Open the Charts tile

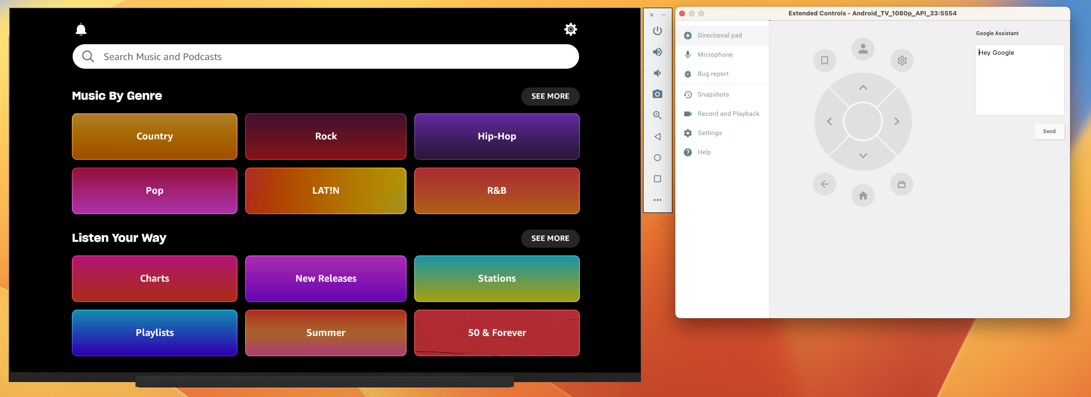(x=155, y=279)
